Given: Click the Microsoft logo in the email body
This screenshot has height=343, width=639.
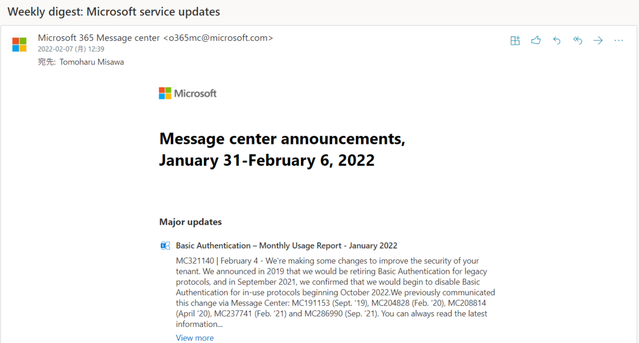Looking at the screenshot, I should 187,93.
